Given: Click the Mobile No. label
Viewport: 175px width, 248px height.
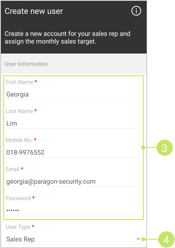Looking at the screenshot, I should pos(19,140).
